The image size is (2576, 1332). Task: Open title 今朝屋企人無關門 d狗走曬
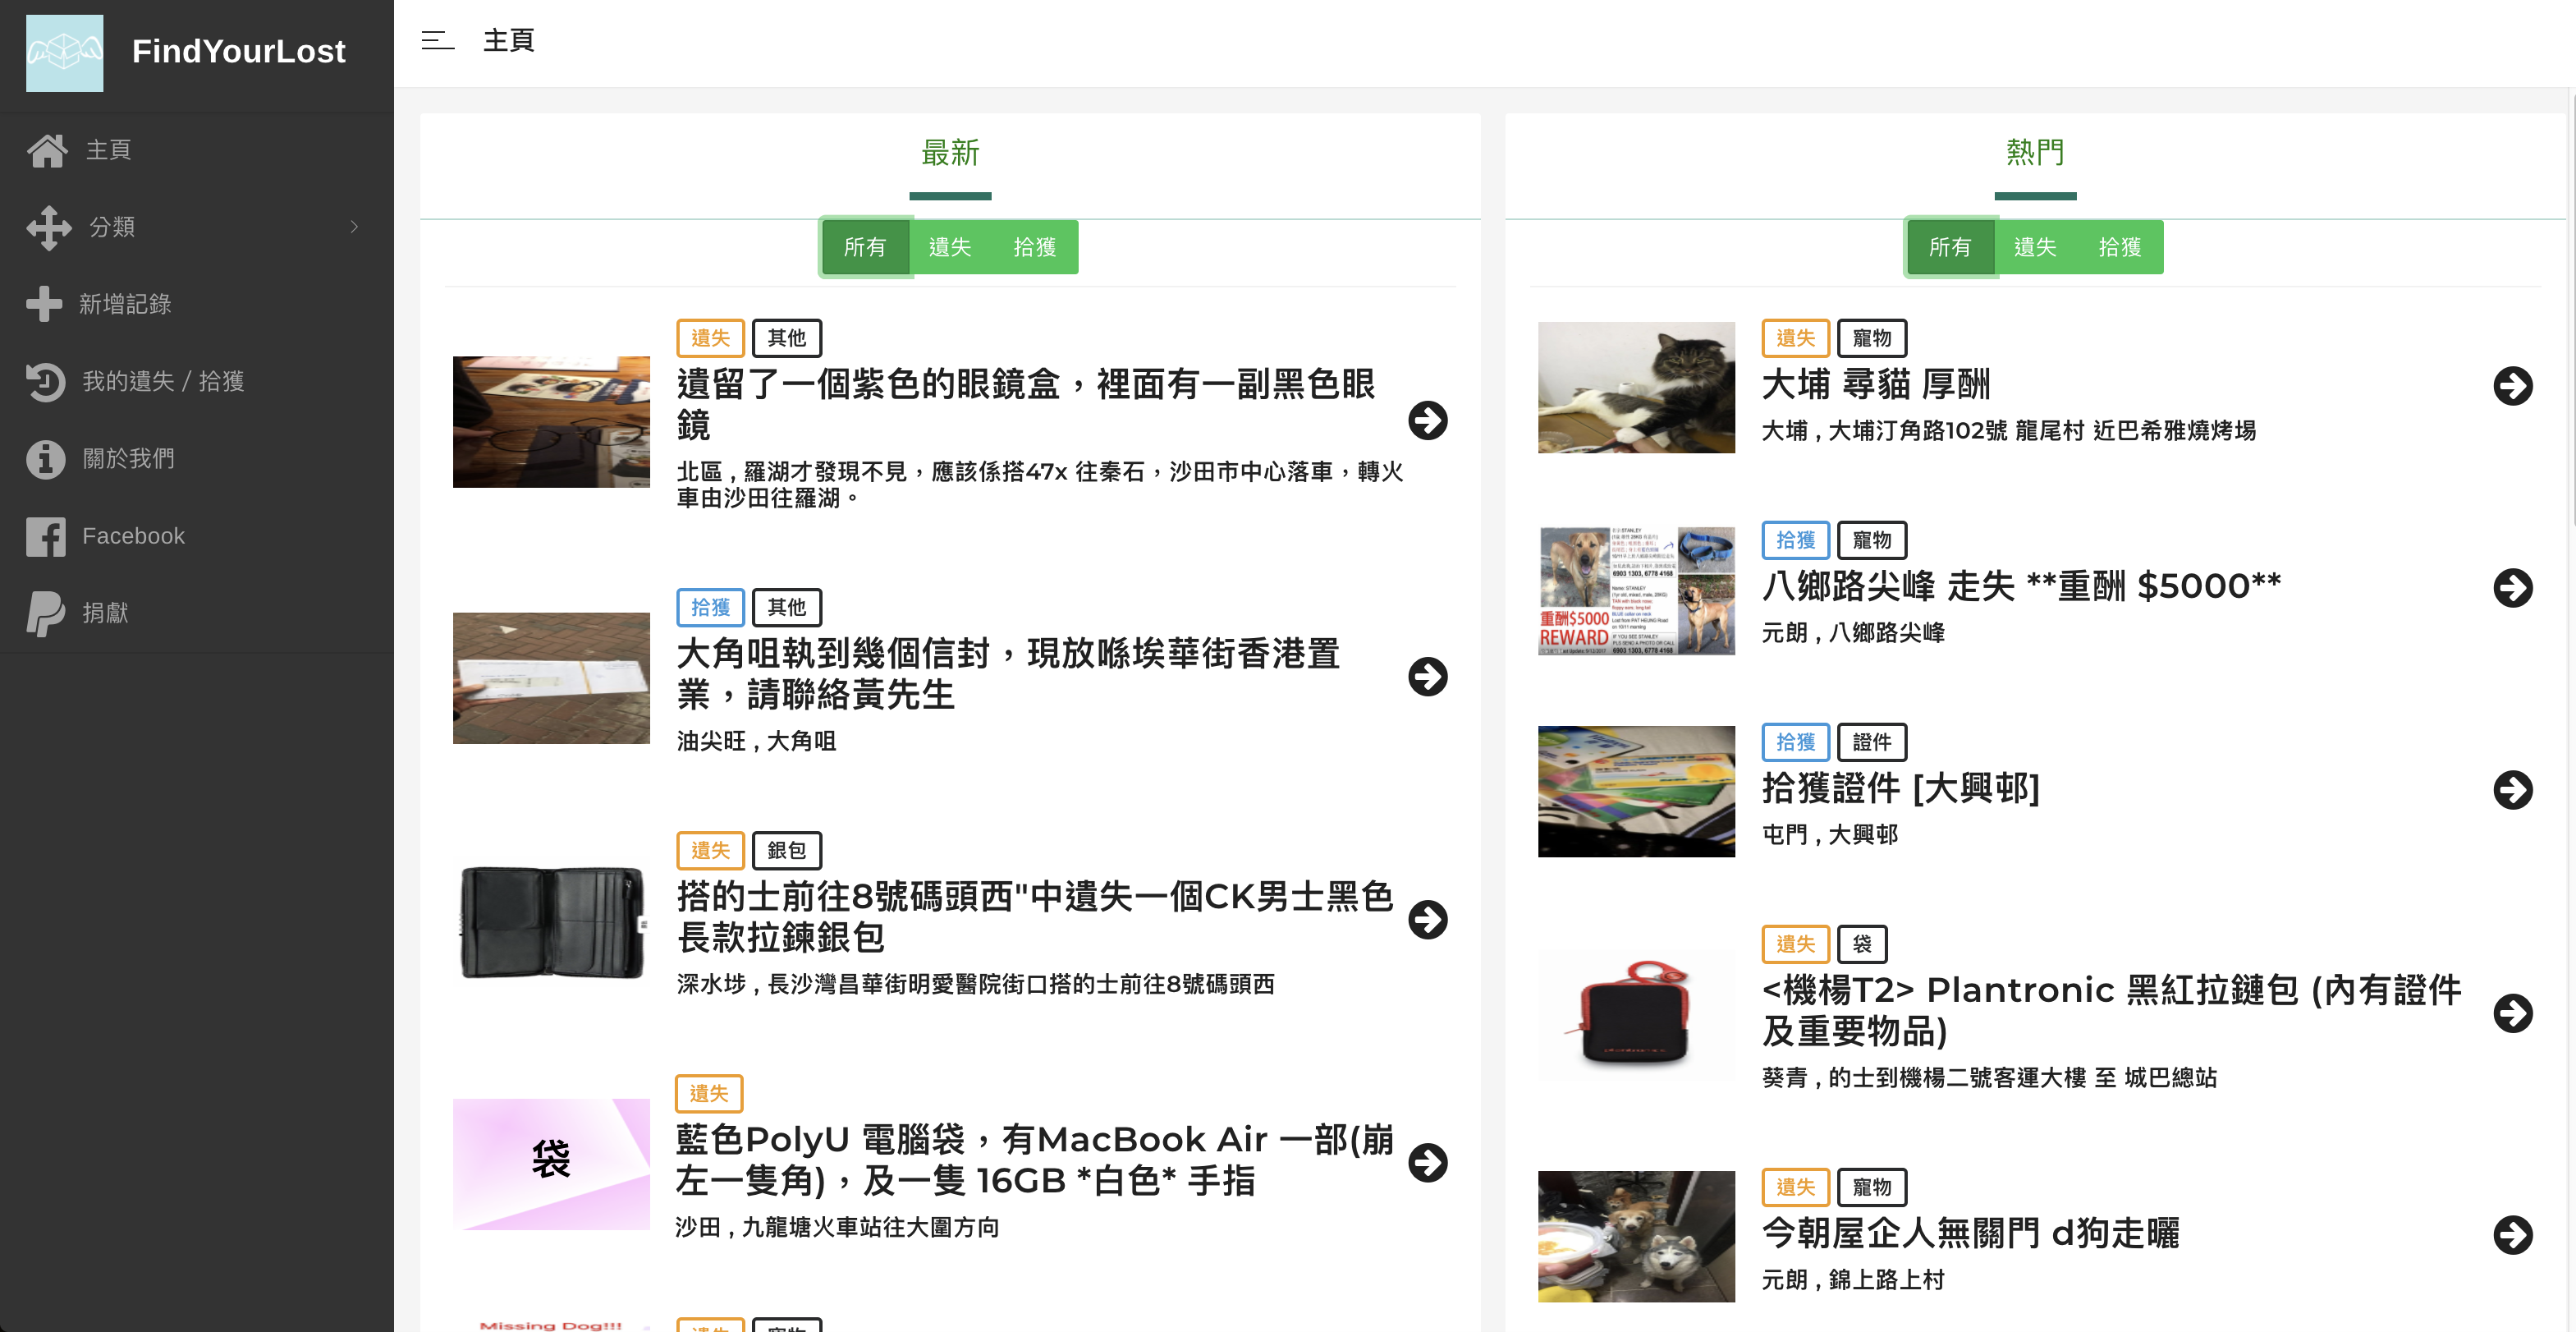pyautogui.click(x=1970, y=1233)
